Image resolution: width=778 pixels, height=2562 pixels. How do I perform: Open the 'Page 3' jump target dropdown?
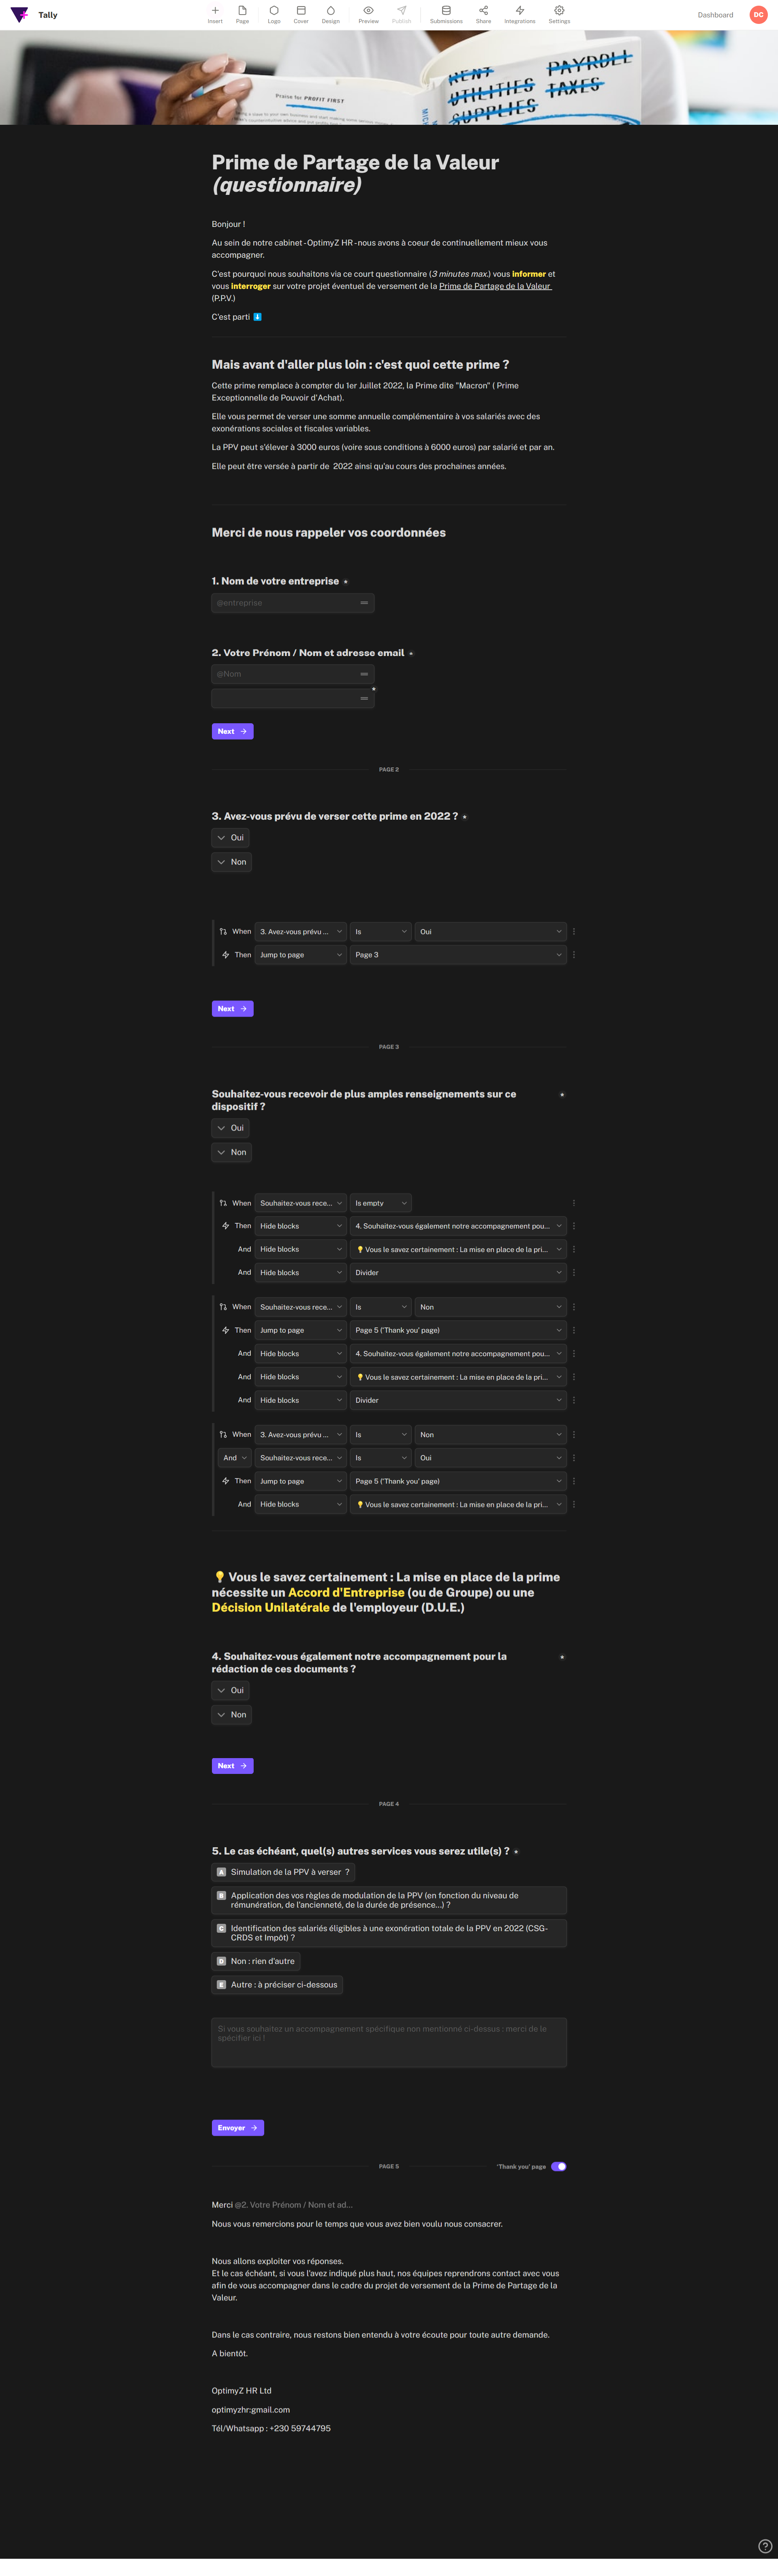(457, 955)
